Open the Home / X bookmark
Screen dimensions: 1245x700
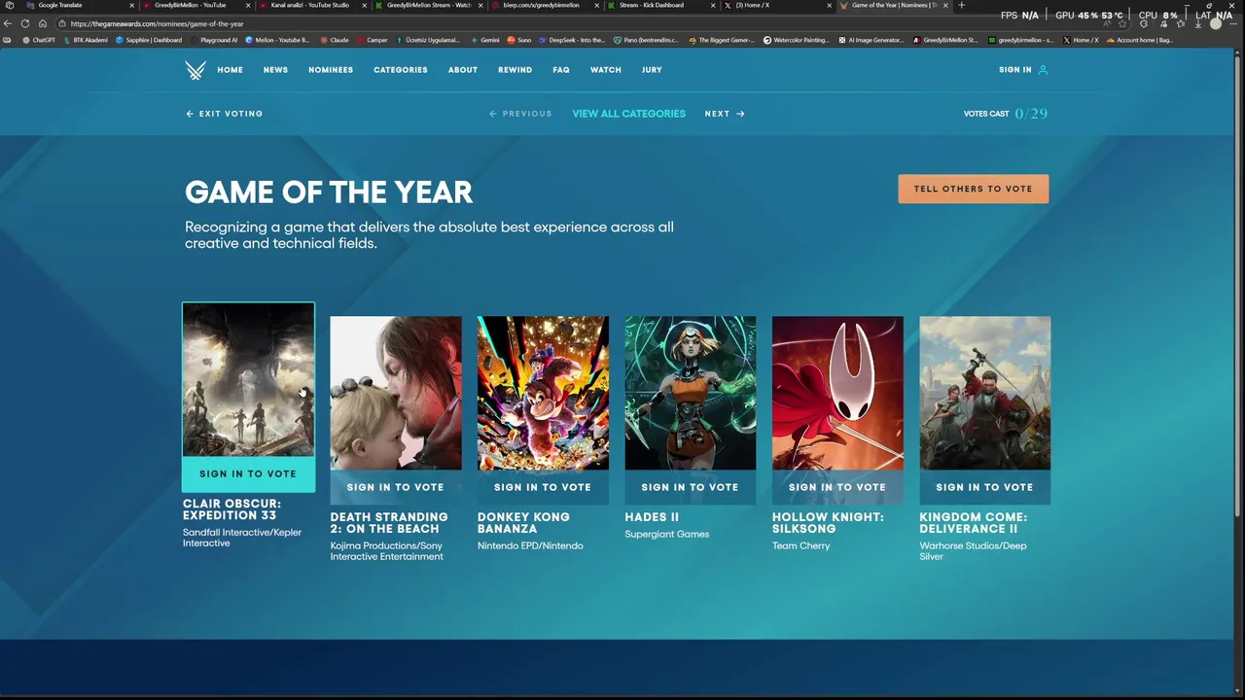(1081, 40)
